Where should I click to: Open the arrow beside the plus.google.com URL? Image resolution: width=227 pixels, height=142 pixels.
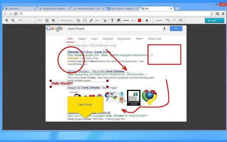click(x=146, y=74)
